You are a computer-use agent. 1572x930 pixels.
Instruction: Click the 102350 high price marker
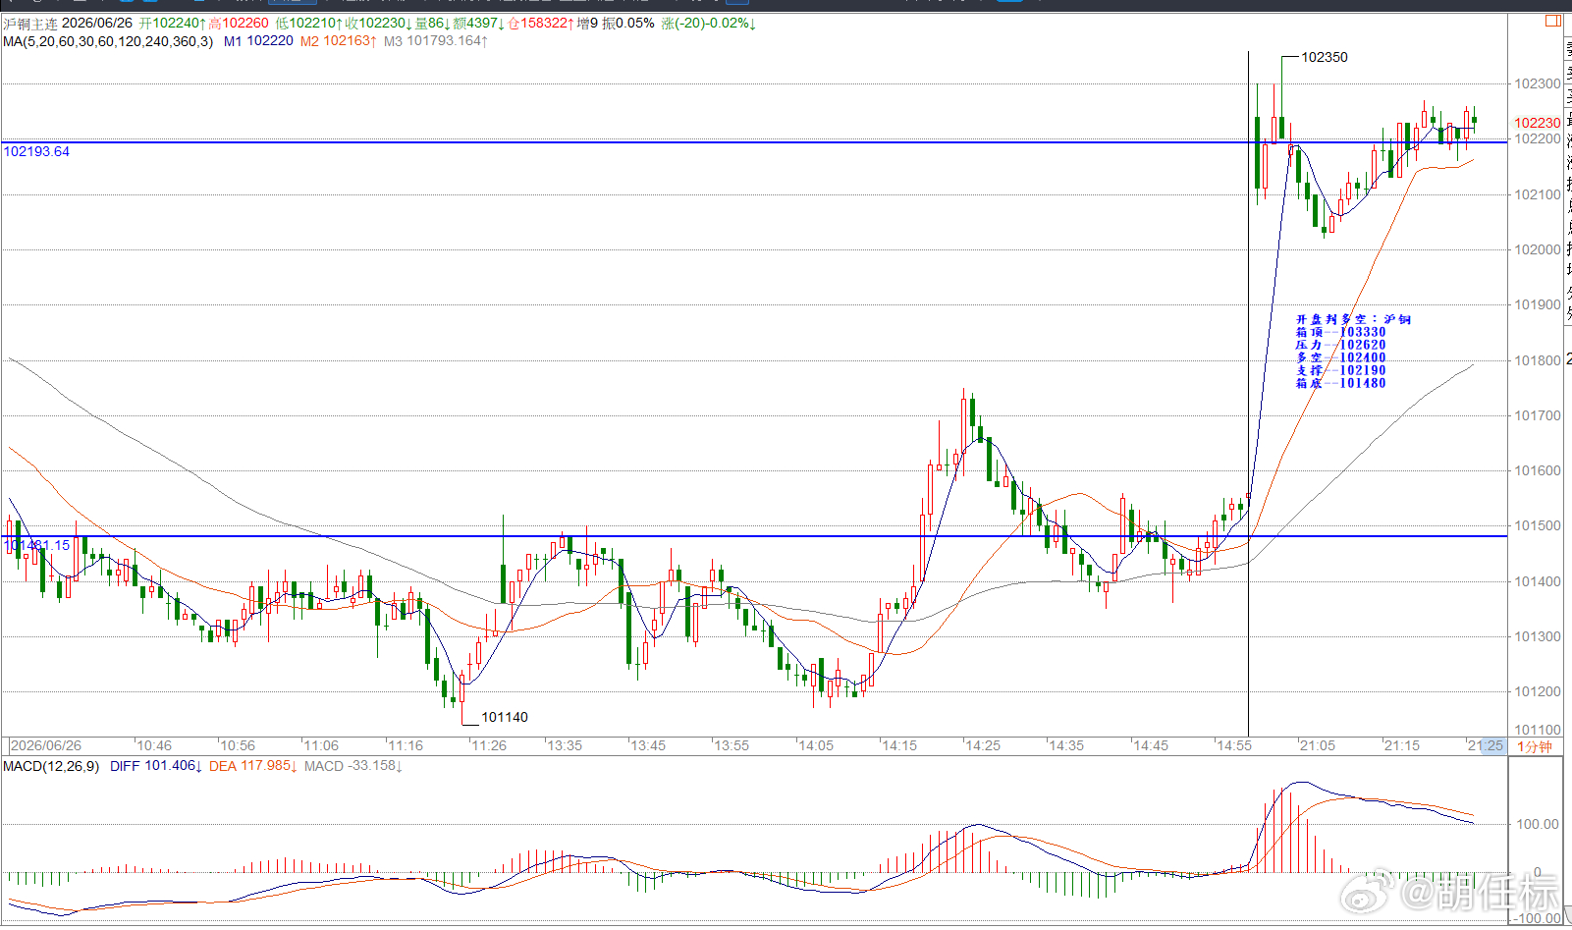(1325, 57)
